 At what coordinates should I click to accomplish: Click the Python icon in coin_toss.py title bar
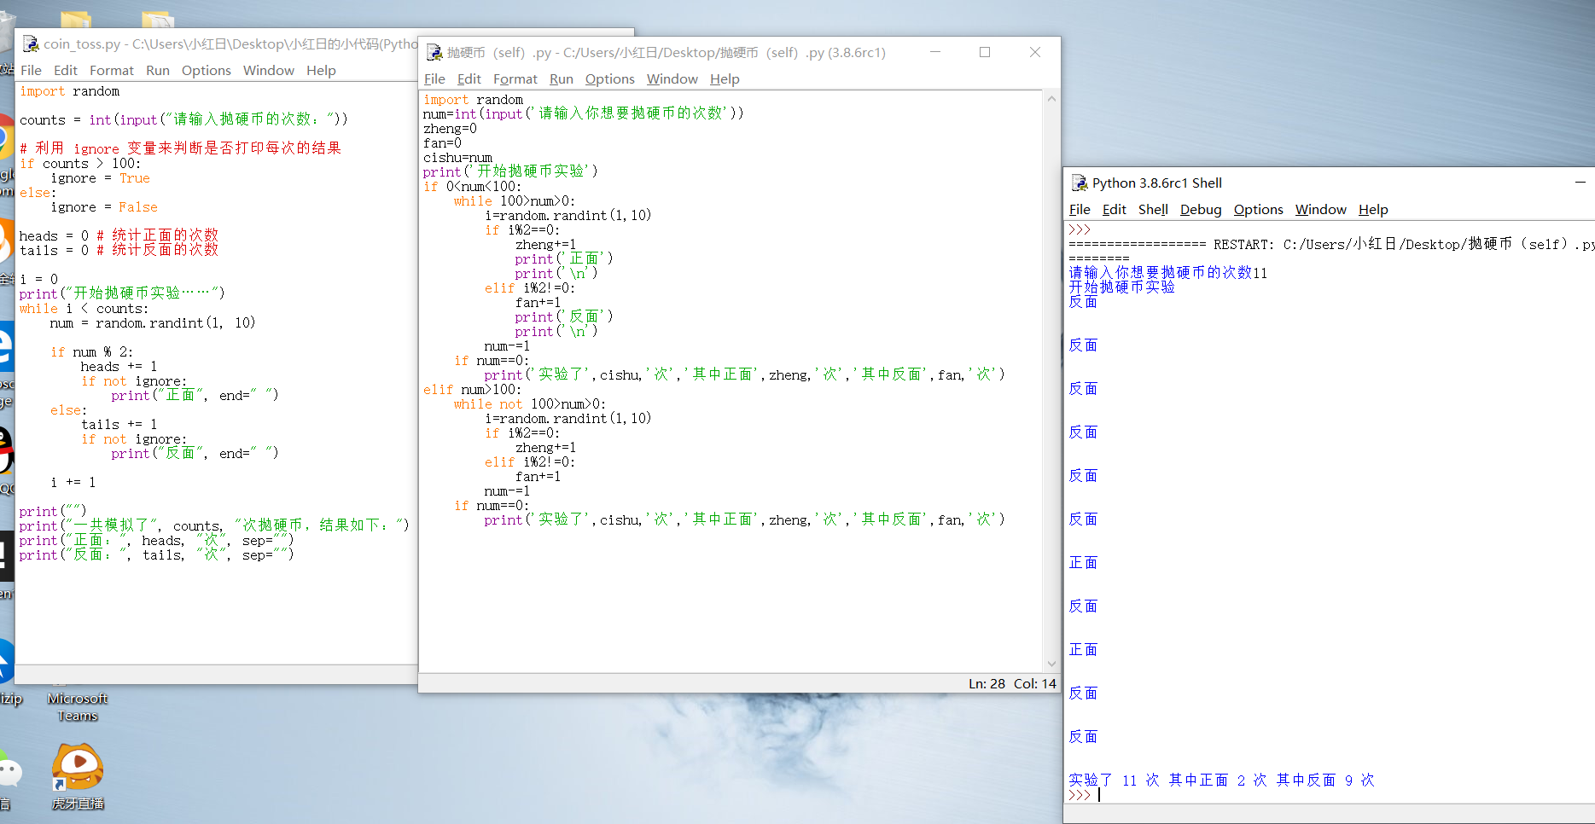point(31,44)
